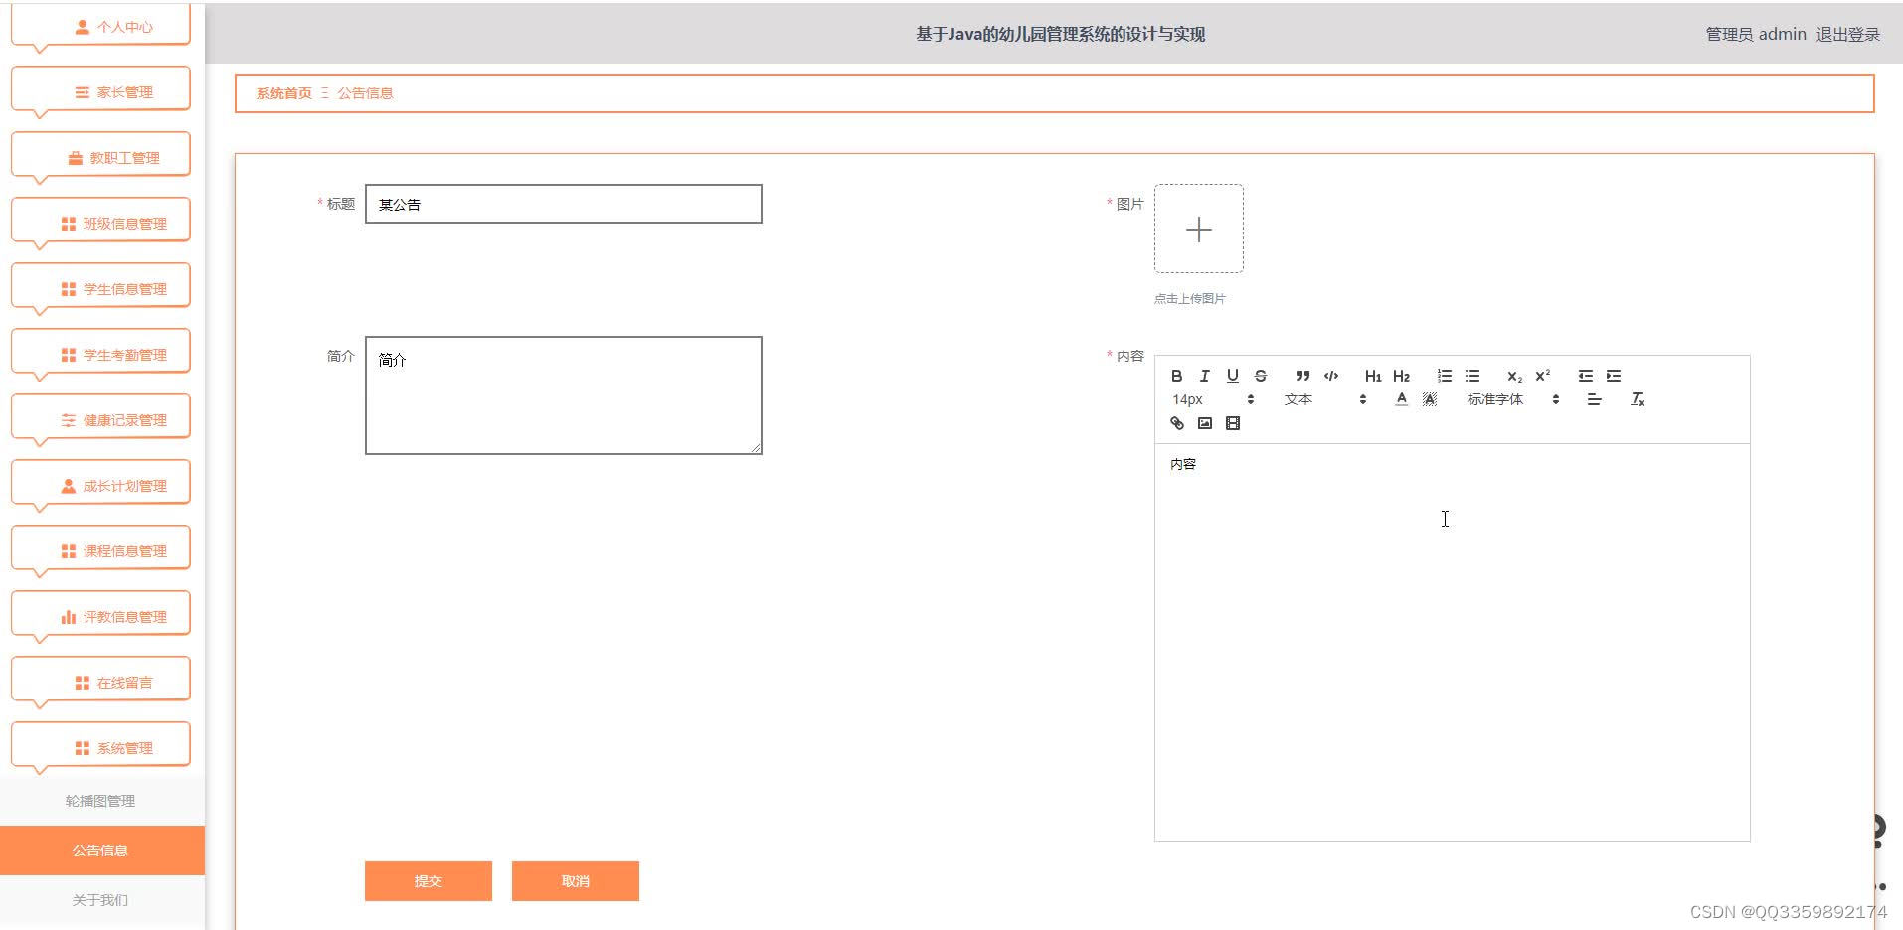Decrease indent in the editor
Viewport: 1903px width, 930px height.
[1586, 376]
